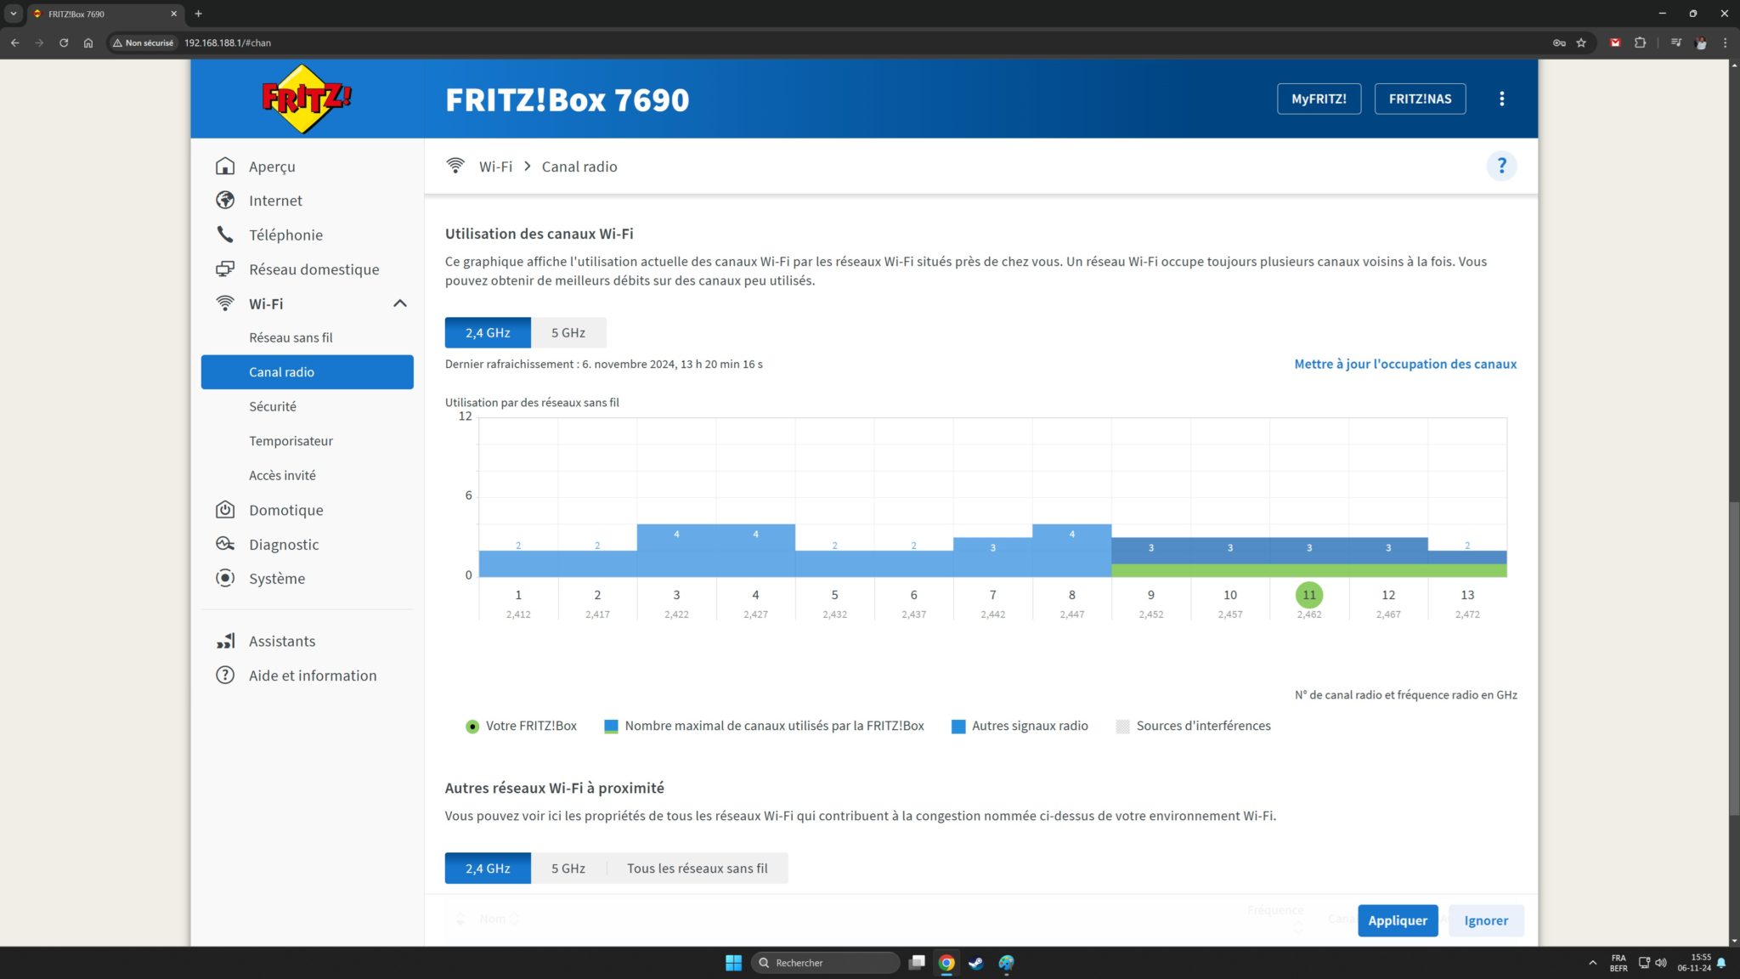Click the Autres signaux radio legend swatch
Viewport: 1740px width, 979px height.
[x=958, y=727]
